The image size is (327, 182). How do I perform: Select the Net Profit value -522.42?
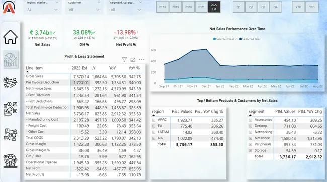tap(81, 169)
